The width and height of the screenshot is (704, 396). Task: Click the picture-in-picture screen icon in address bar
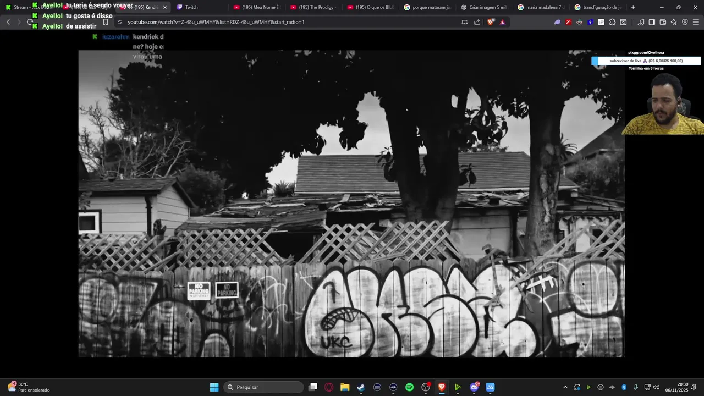point(465,22)
